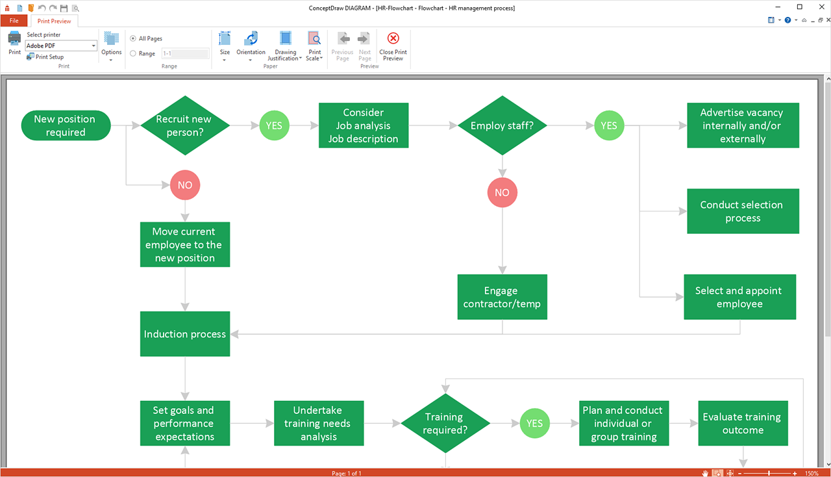Click the 'Select and appoint employee' box
The image size is (831, 477).
[739, 297]
